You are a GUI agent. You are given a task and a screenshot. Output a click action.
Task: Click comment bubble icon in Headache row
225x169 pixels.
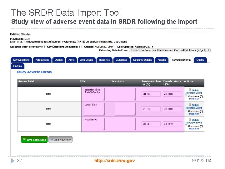pyautogui.click(x=186, y=125)
